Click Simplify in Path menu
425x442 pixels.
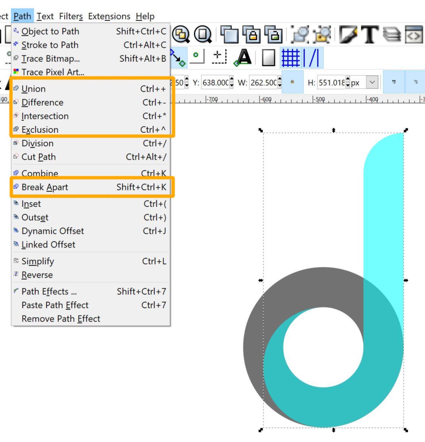pyautogui.click(x=90, y=261)
